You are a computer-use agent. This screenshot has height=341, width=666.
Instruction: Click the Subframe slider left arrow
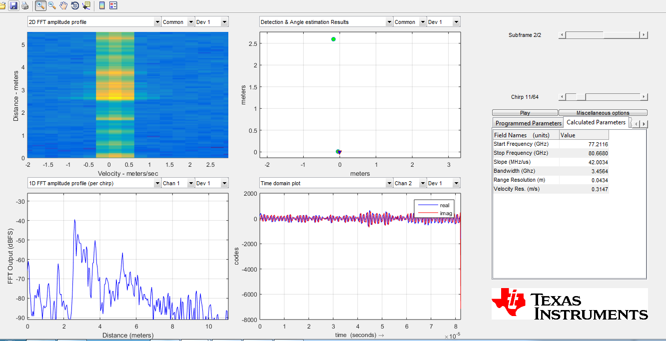562,35
